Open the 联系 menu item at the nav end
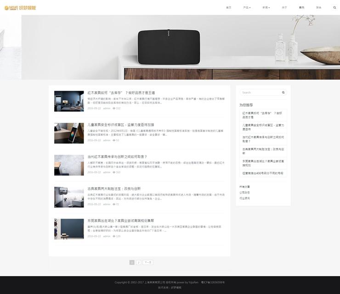 tap(319, 8)
